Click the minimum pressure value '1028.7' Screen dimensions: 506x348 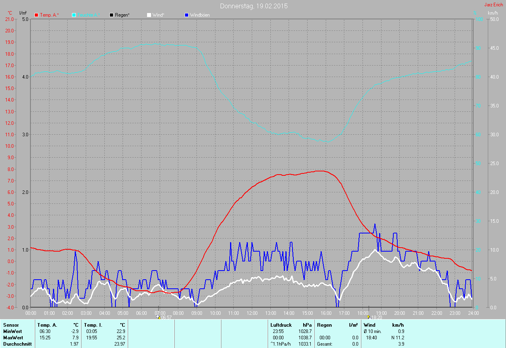pyautogui.click(x=305, y=331)
